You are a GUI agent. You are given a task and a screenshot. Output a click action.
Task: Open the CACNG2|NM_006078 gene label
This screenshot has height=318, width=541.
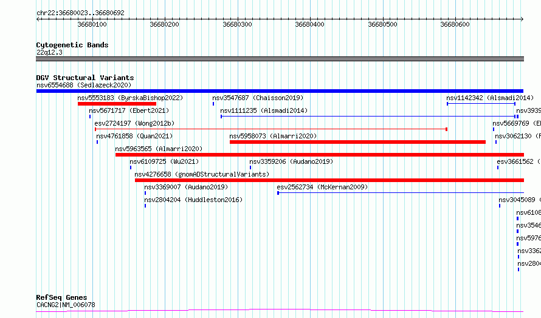click(x=66, y=305)
